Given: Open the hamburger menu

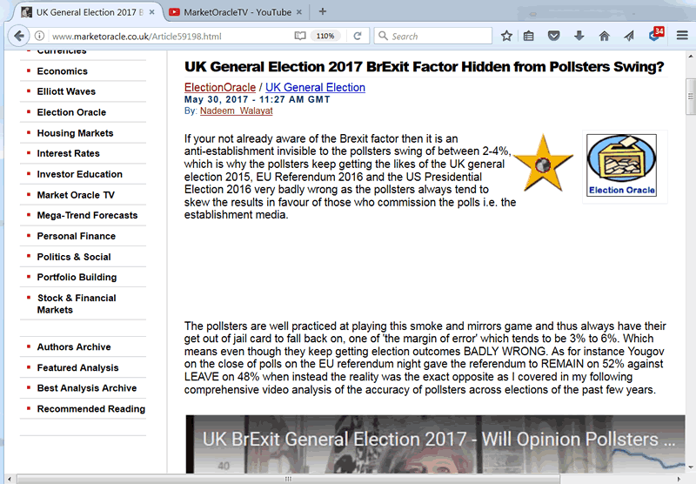Looking at the screenshot, I should point(682,36).
